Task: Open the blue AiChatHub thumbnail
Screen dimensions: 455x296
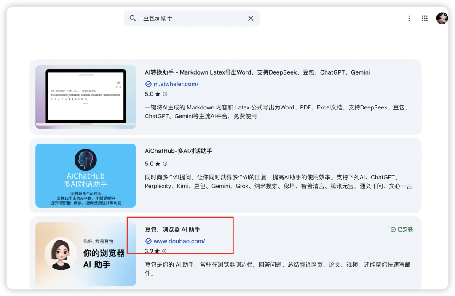Action: pyautogui.click(x=86, y=176)
